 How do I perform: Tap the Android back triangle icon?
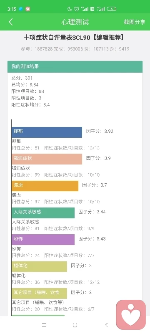coord(106,325)
